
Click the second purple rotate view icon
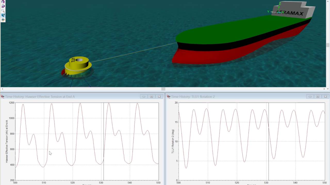[x=3, y=6]
